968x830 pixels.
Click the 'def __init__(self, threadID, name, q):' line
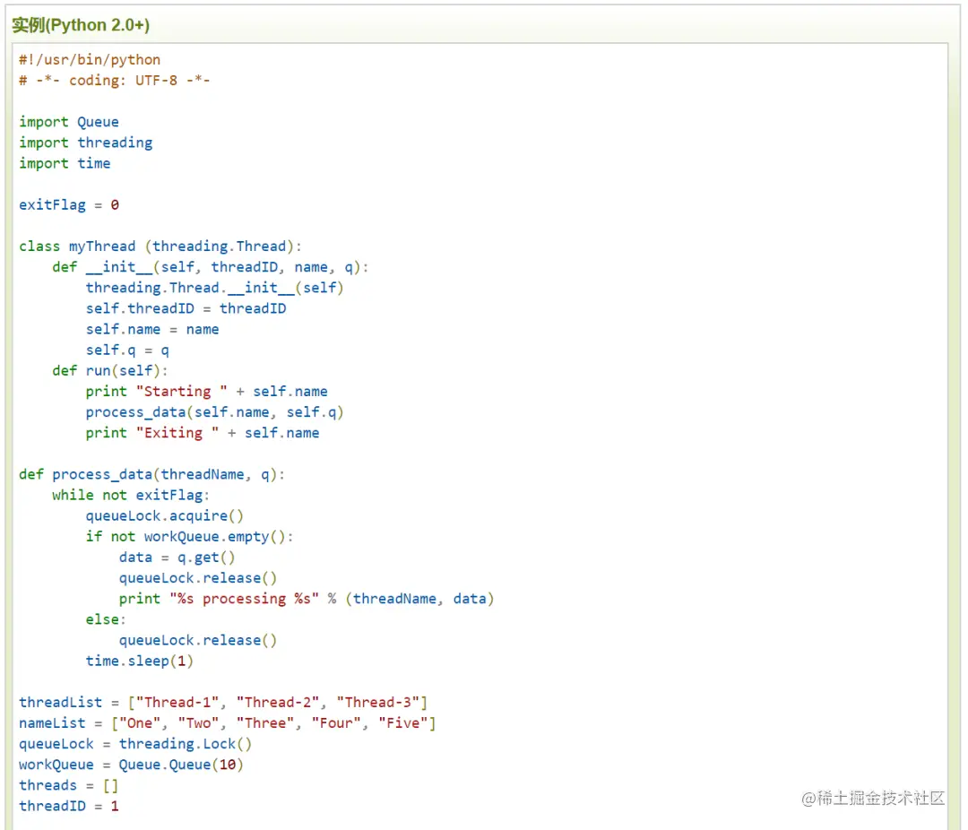(x=210, y=267)
